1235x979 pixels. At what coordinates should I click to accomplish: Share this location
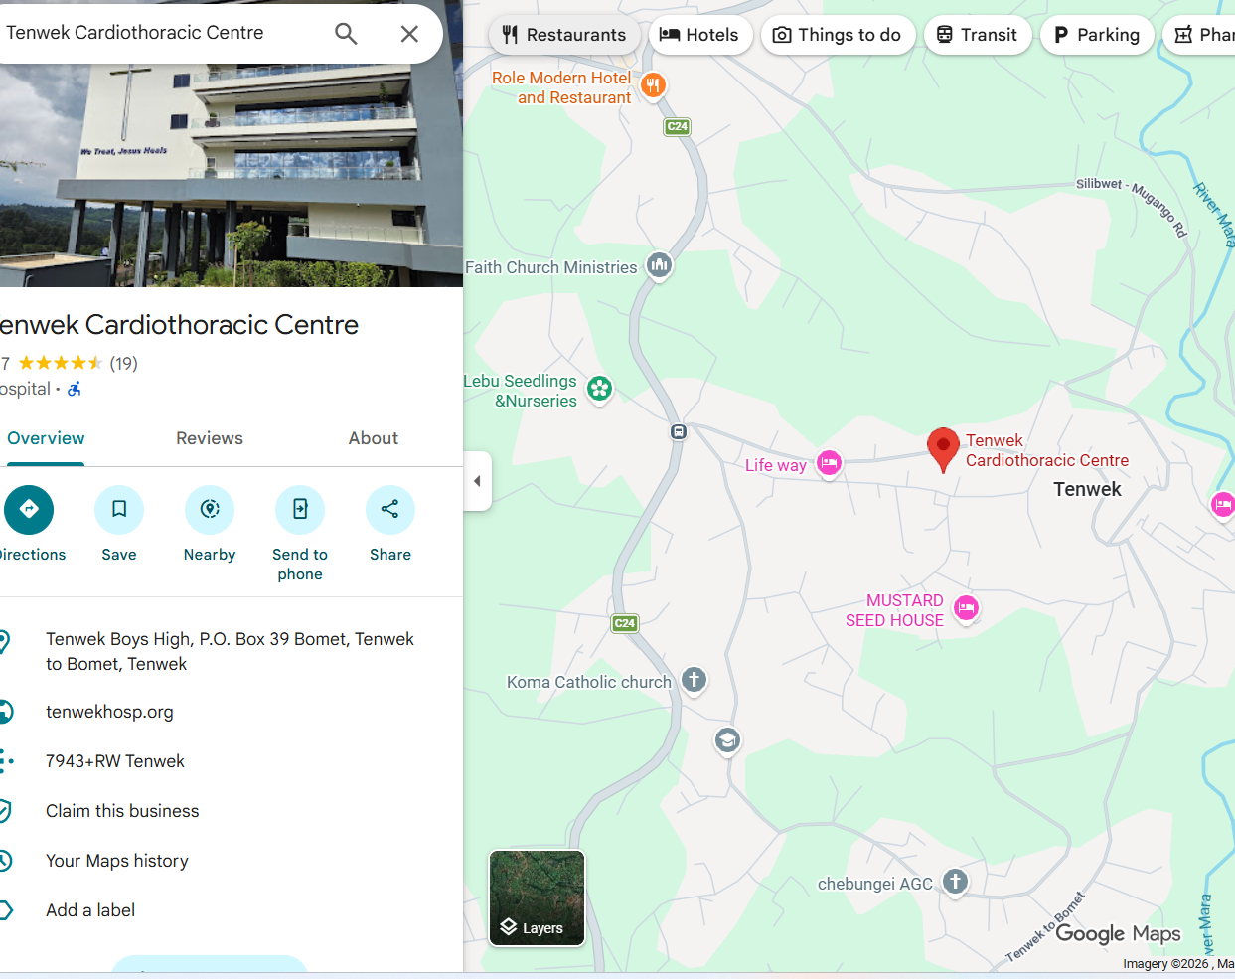pos(390,510)
